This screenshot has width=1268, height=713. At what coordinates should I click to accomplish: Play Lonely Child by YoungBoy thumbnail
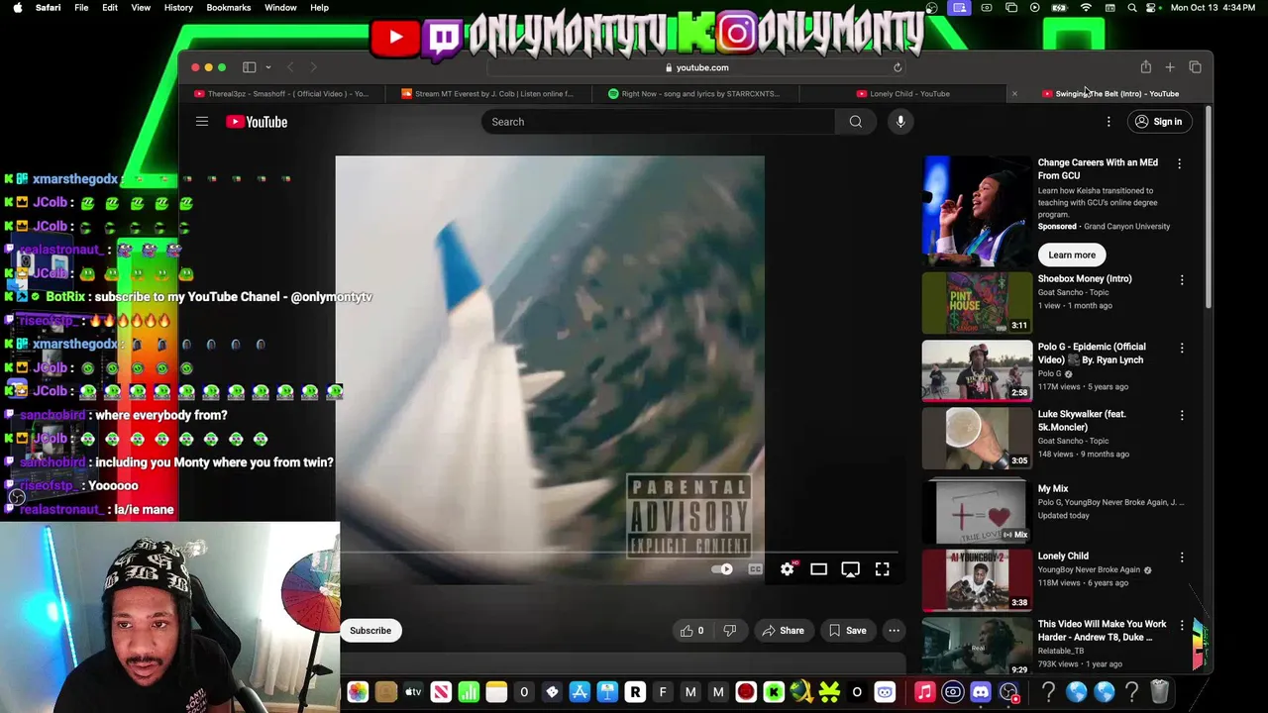977,580
